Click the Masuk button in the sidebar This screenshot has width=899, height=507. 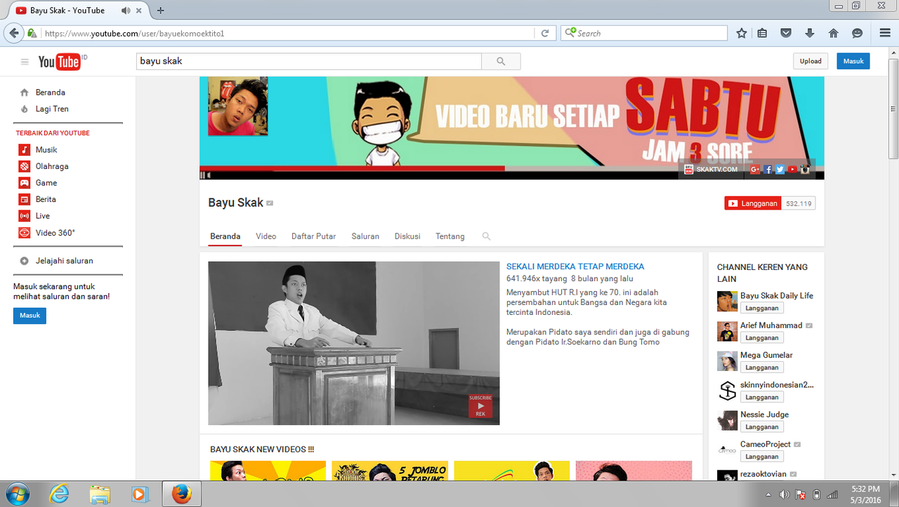29,316
